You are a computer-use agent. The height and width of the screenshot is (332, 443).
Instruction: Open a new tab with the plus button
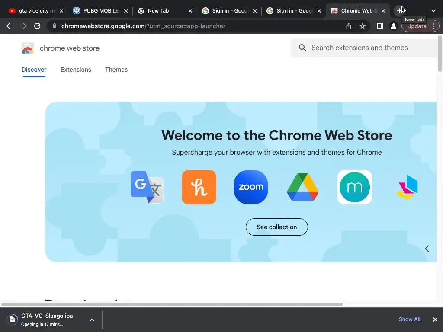[x=399, y=11]
